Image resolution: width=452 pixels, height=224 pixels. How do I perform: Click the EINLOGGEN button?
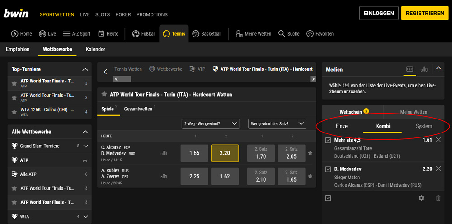click(x=379, y=13)
